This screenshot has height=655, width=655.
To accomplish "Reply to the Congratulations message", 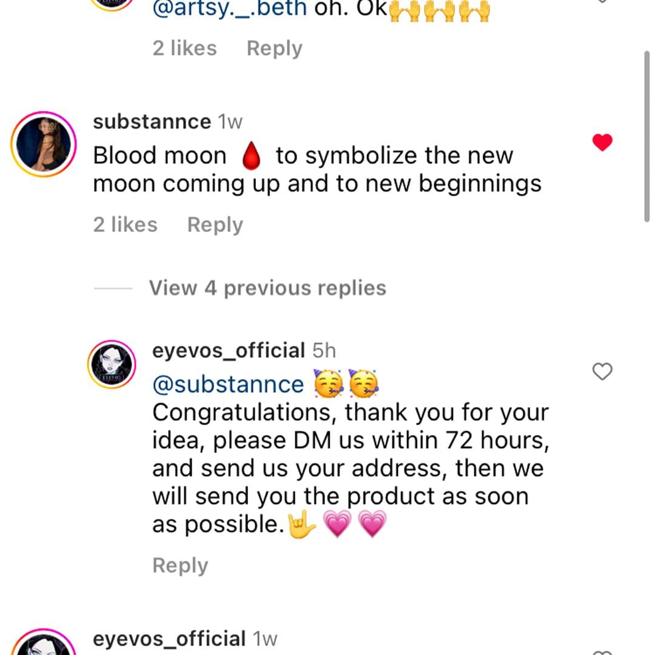I will [x=180, y=566].
